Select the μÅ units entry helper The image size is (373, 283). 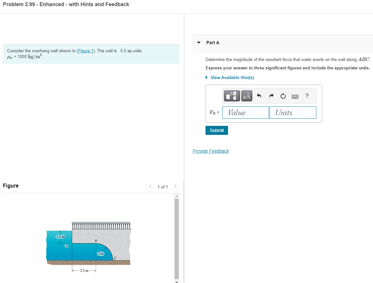tap(246, 96)
